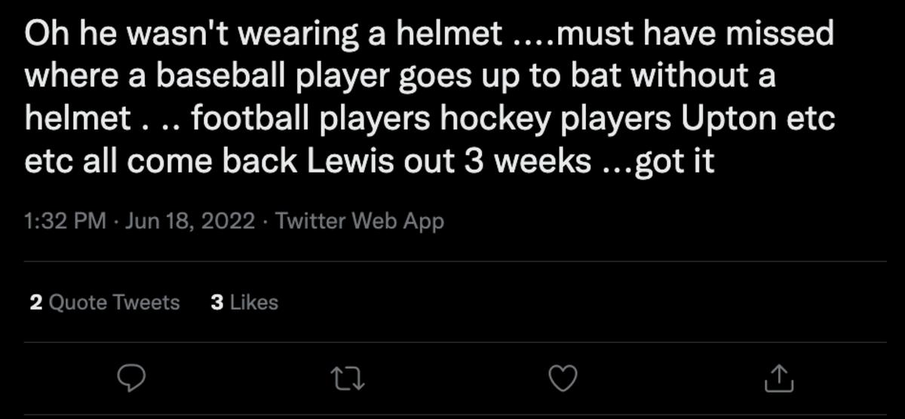
Task: Click the reply speech bubble icon
Action: tap(132, 378)
